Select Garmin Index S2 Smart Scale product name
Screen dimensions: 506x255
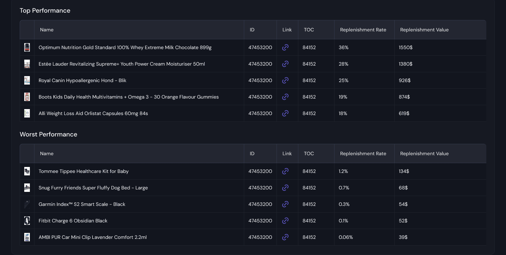pos(82,204)
